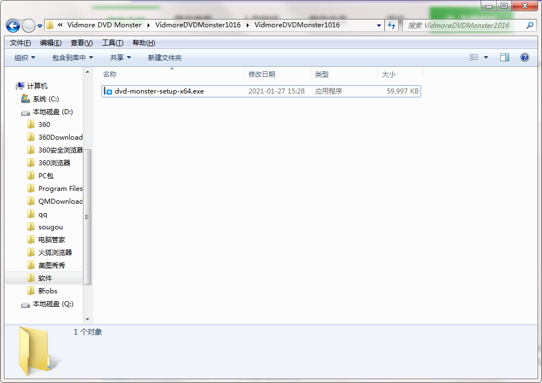Viewport: 542px width, 383px height.
Task: Click the date 2021-01-27 15:28
Action: point(276,91)
